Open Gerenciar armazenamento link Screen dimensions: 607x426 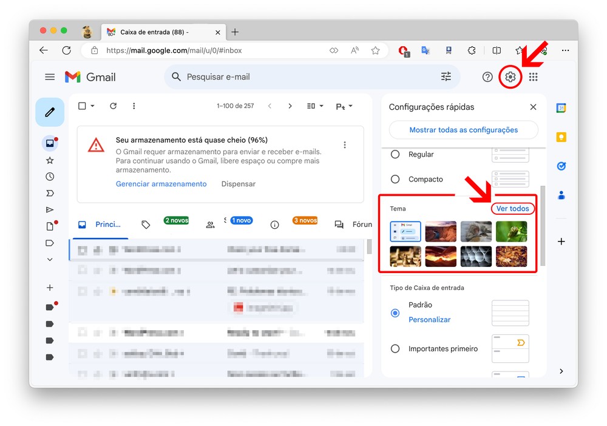(161, 184)
